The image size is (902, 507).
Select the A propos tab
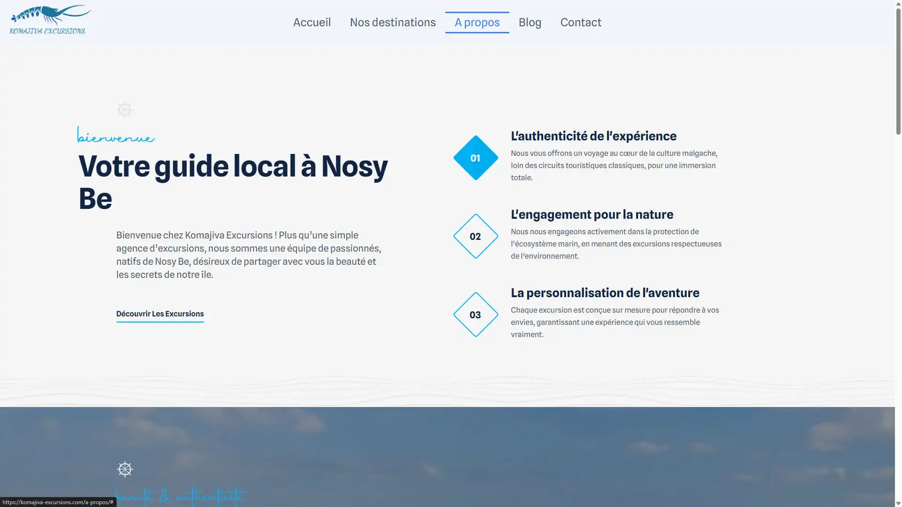(x=477, y=22)
